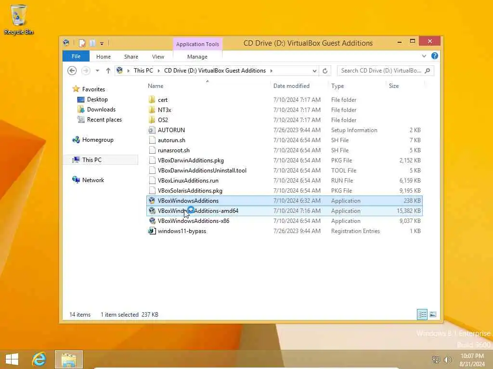The width and height of the screenshot is (493, 369).
Task: Open the View ribbon tab
Action: (x=158, y=57)
